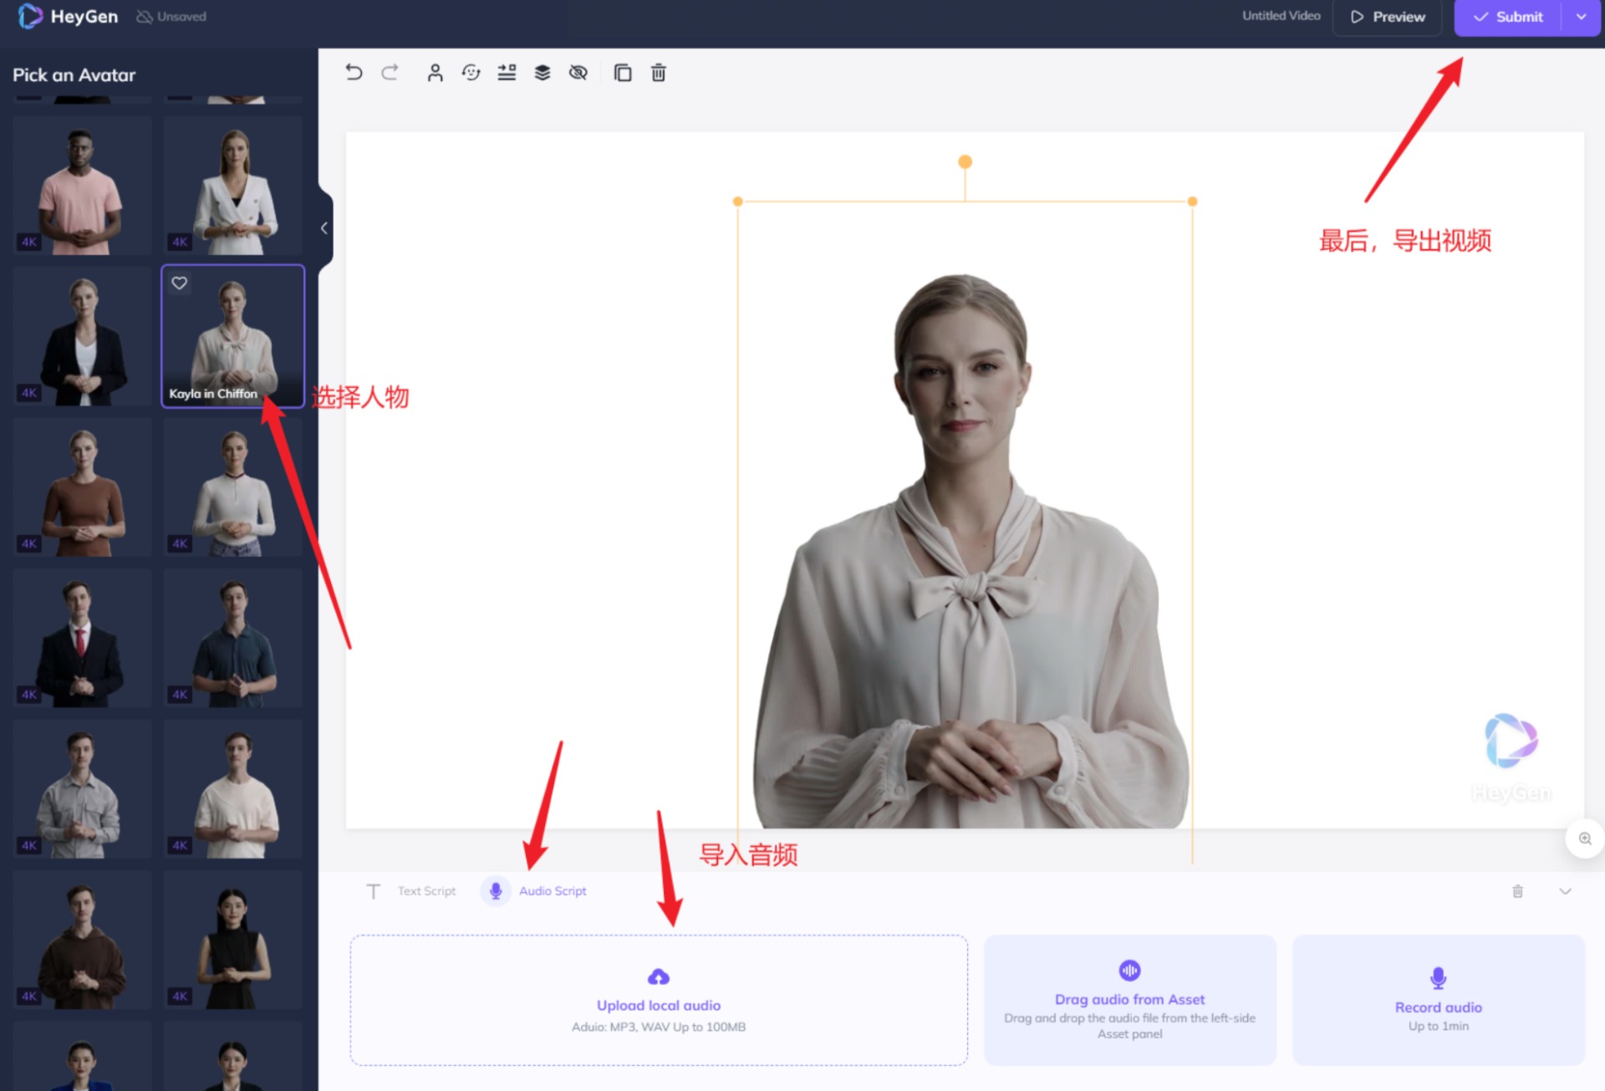
Task: Click the 'Up to 1min' text
Action: pyautogui.click(x=1438, y=1026)
